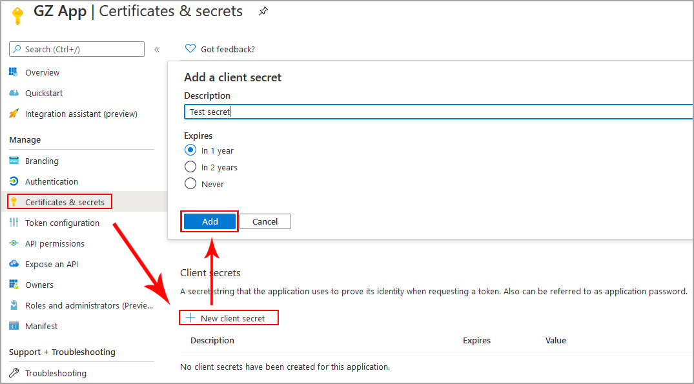This screenshot has width=694, height=384.
Task: Collapse the sidebar with the double-chevron icon
Action: tap(157, 50)
